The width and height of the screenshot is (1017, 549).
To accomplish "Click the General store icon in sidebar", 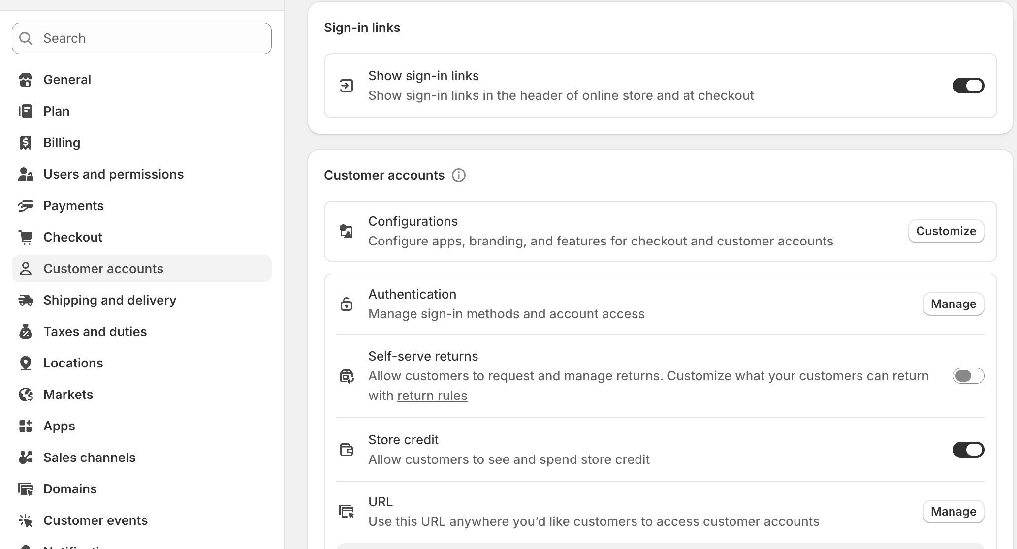I will coord(26,80).
